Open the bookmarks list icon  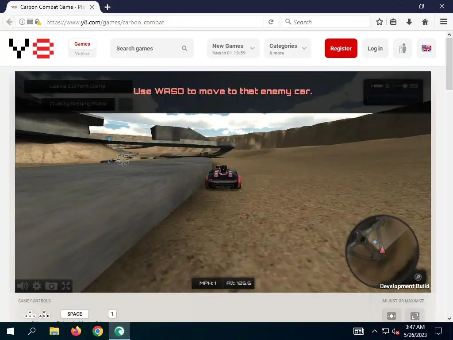click(393, 22)
